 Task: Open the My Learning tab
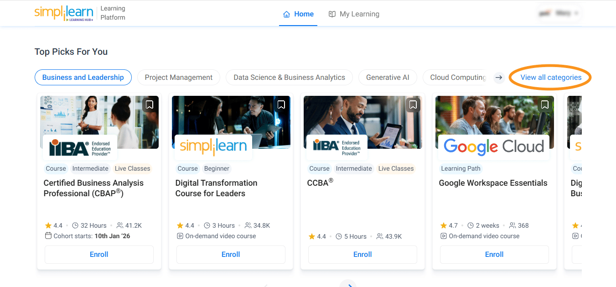click(354, 14)
